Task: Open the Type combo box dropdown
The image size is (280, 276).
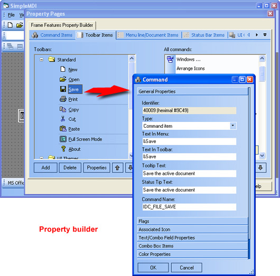Action: [233, 126]
